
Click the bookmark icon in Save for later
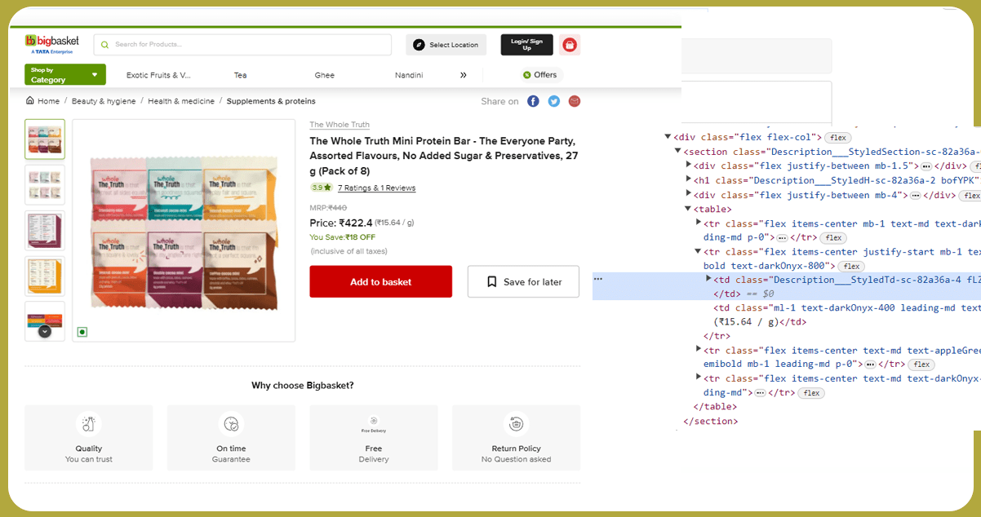(x=491, y=281)
